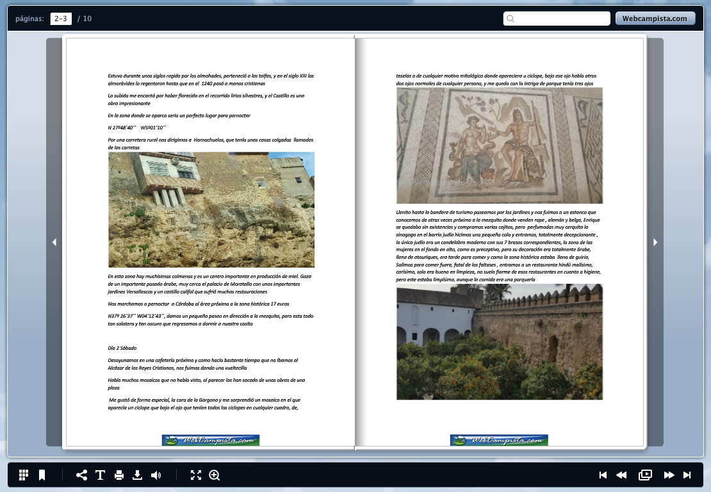Click the 'páginas:' label
Image resolution: width=711 pixels, height=492 pixels.
(x=29, y=19)
